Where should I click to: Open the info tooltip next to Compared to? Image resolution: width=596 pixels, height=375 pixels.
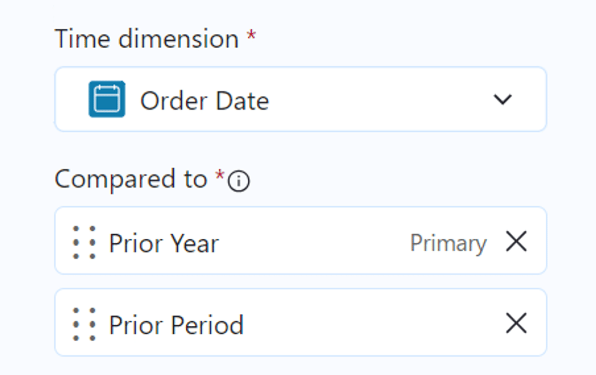click(x=238, y=182)
